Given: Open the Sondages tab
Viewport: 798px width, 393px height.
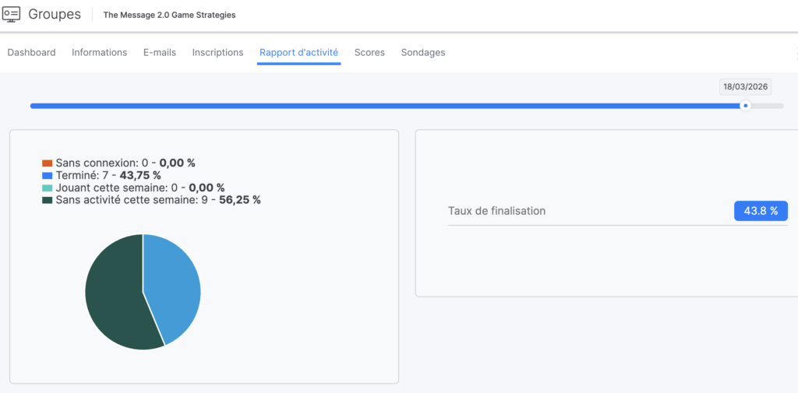Looking at the screenshot, I should coord(423,52).
